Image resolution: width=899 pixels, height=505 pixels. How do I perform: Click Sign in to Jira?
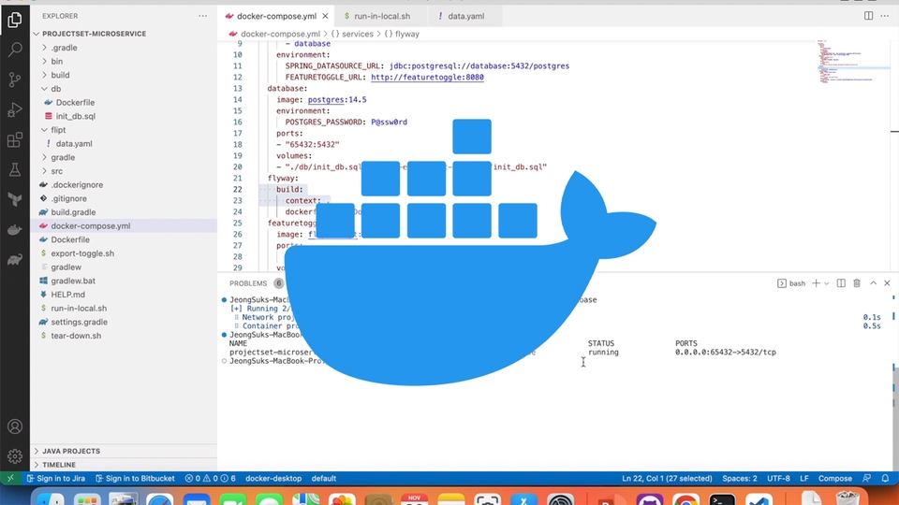click(55, 479)
